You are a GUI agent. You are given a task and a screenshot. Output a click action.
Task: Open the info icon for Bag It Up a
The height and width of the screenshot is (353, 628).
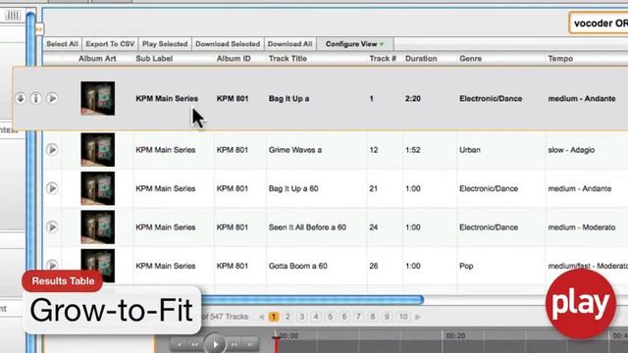pyautogui.click(x=36, y=98)
